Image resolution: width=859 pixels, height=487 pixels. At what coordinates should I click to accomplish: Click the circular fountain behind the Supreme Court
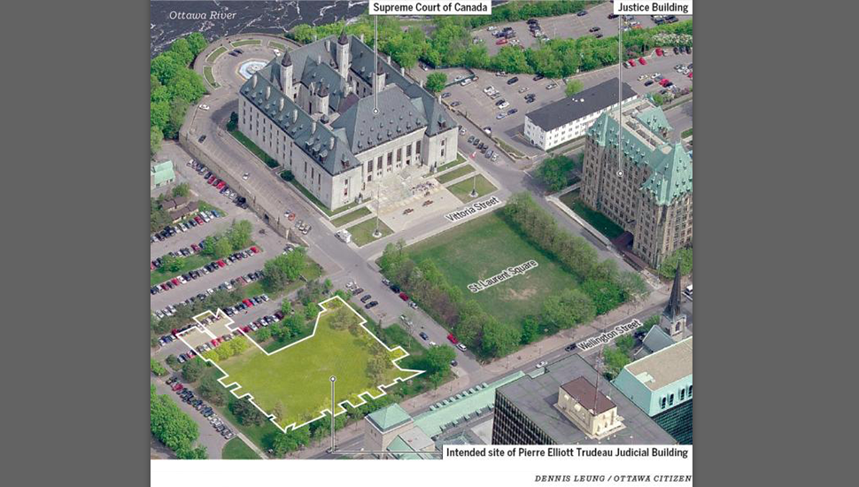(252, 67)
